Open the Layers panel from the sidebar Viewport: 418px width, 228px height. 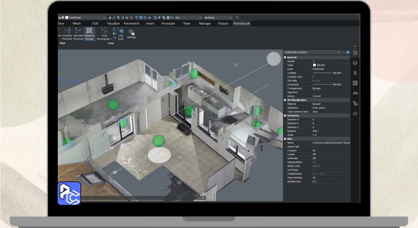click(x=355, y=63)
